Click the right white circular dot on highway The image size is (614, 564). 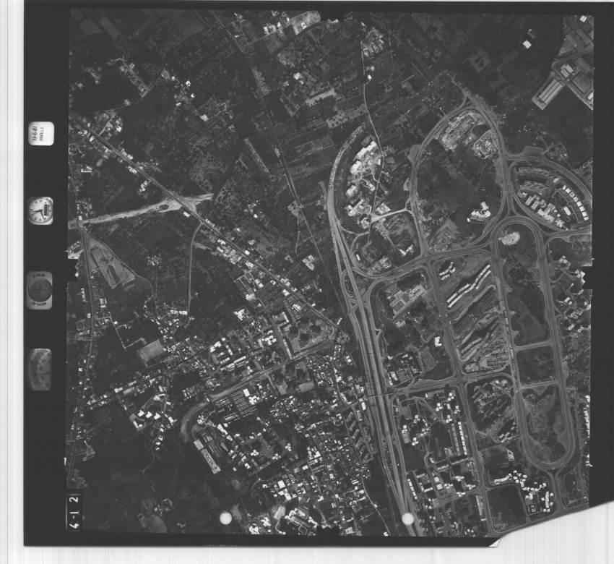coord(407,518)
